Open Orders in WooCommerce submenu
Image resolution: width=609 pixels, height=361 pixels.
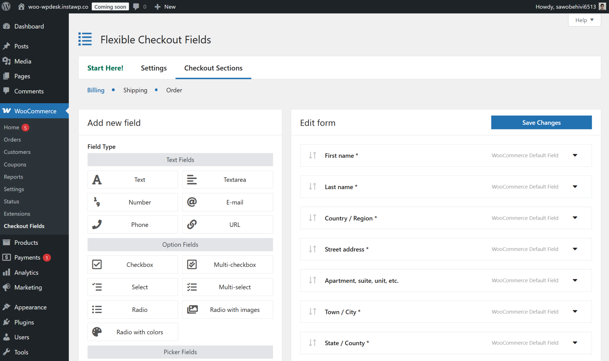(x=12, y=139)
